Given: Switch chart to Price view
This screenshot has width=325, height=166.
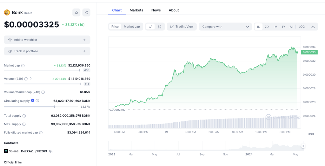Looking at the screenshot, I should [x=115, y=27].
